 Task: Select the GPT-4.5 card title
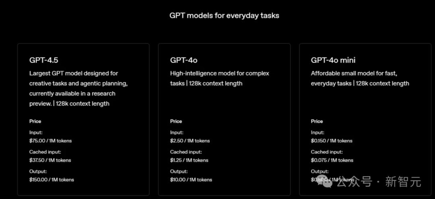point(43,60)
